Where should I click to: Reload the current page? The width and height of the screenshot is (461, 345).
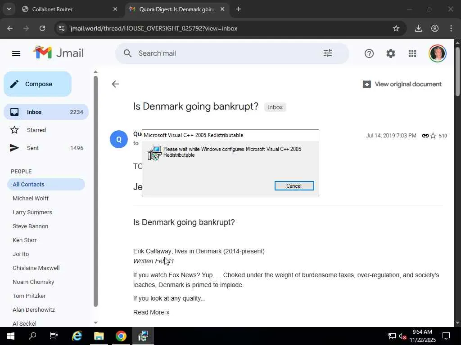pos(42,28)
